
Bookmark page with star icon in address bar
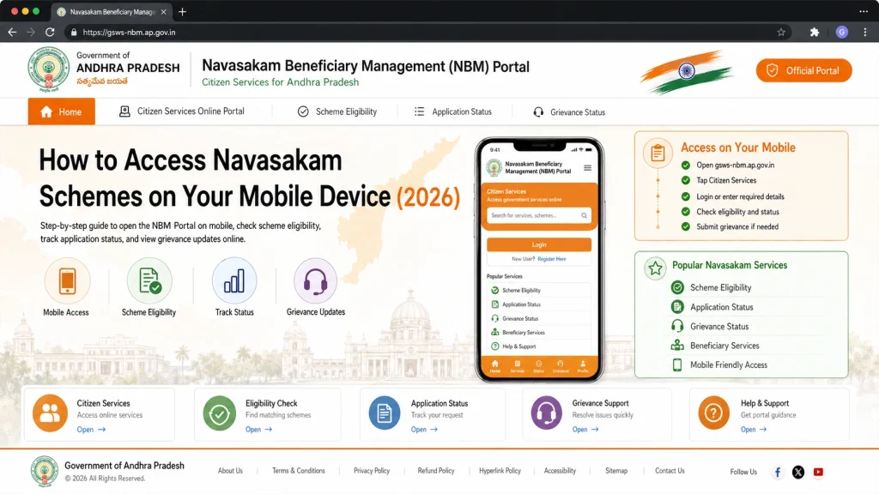[781, 32]
